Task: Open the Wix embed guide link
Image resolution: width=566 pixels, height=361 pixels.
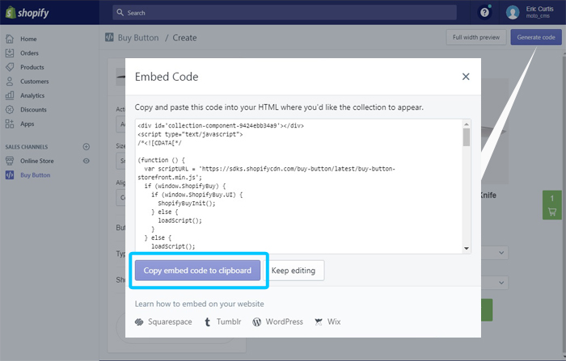Action: [334, 321]
